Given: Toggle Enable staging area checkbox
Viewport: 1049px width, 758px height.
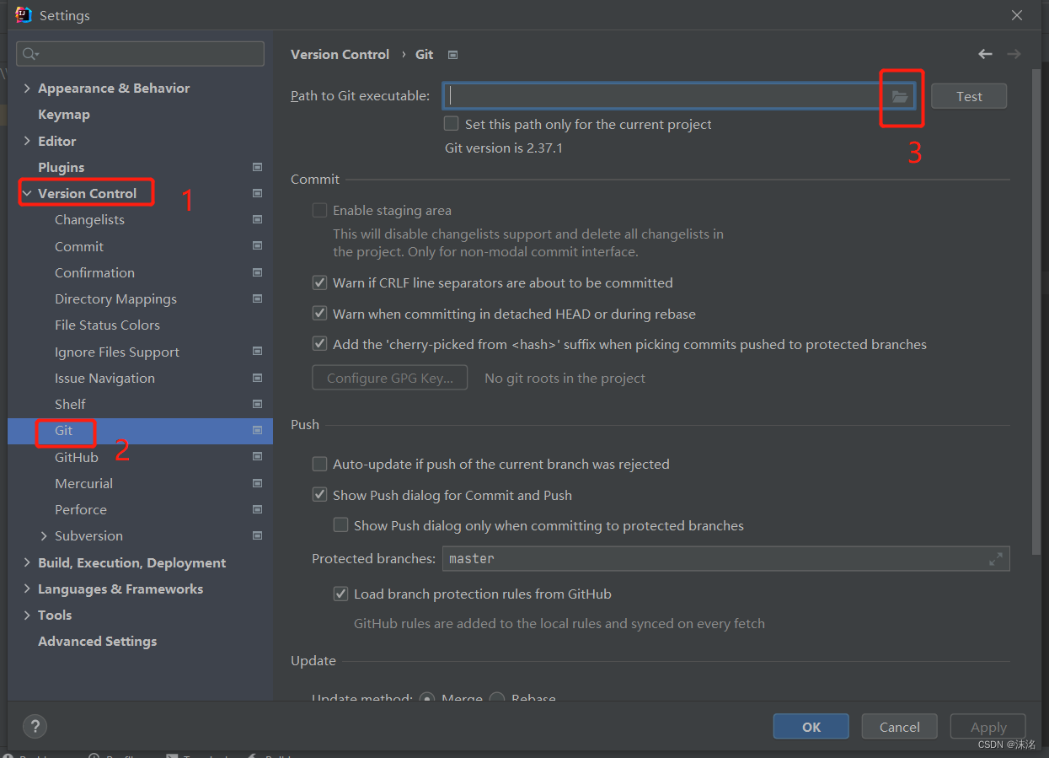Looking at the screenshot, I should pos(319,210).
